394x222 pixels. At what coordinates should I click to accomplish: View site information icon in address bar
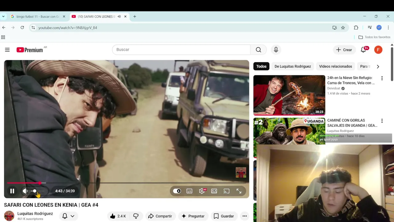tap(33, 27)
